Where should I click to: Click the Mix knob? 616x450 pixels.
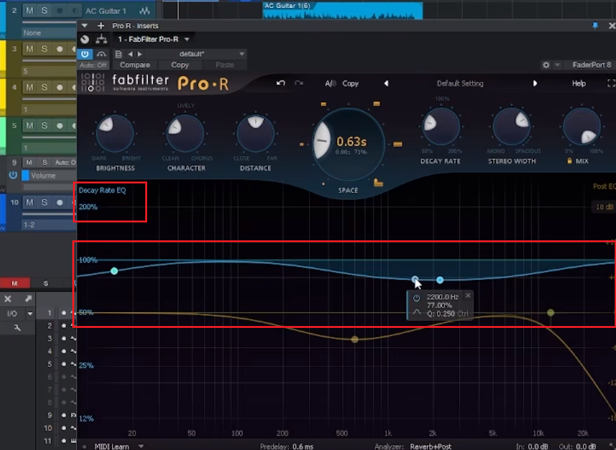point(582,127)
